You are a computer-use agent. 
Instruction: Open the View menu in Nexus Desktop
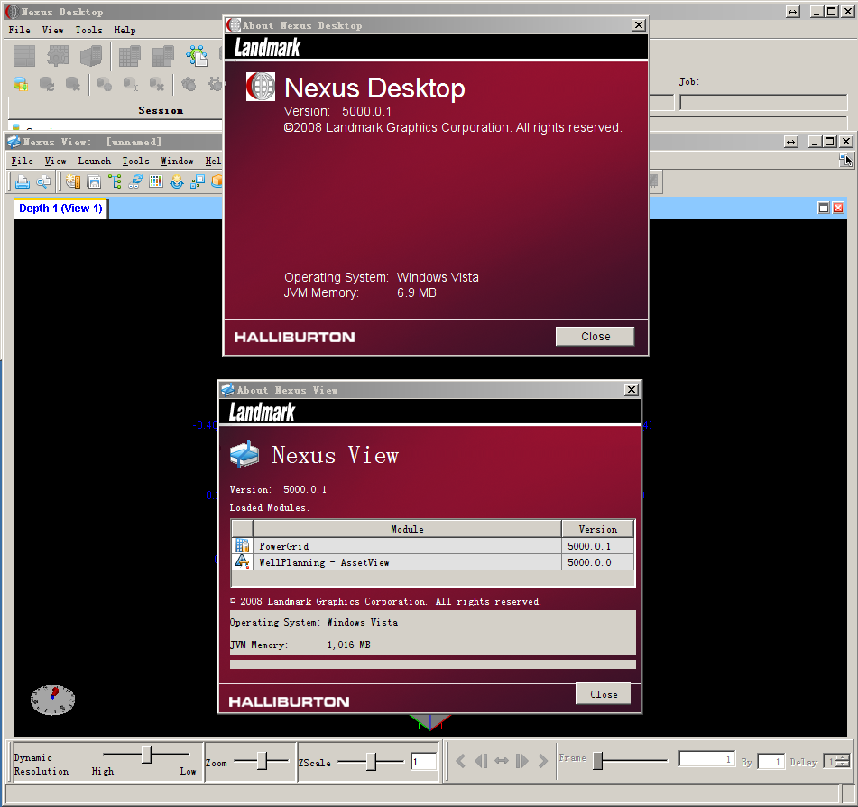(x=52, y=30)
